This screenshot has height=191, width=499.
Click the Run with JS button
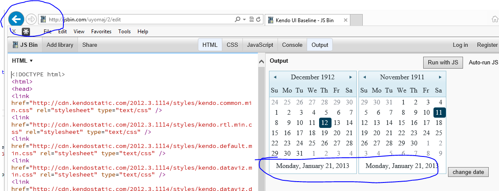443,63
